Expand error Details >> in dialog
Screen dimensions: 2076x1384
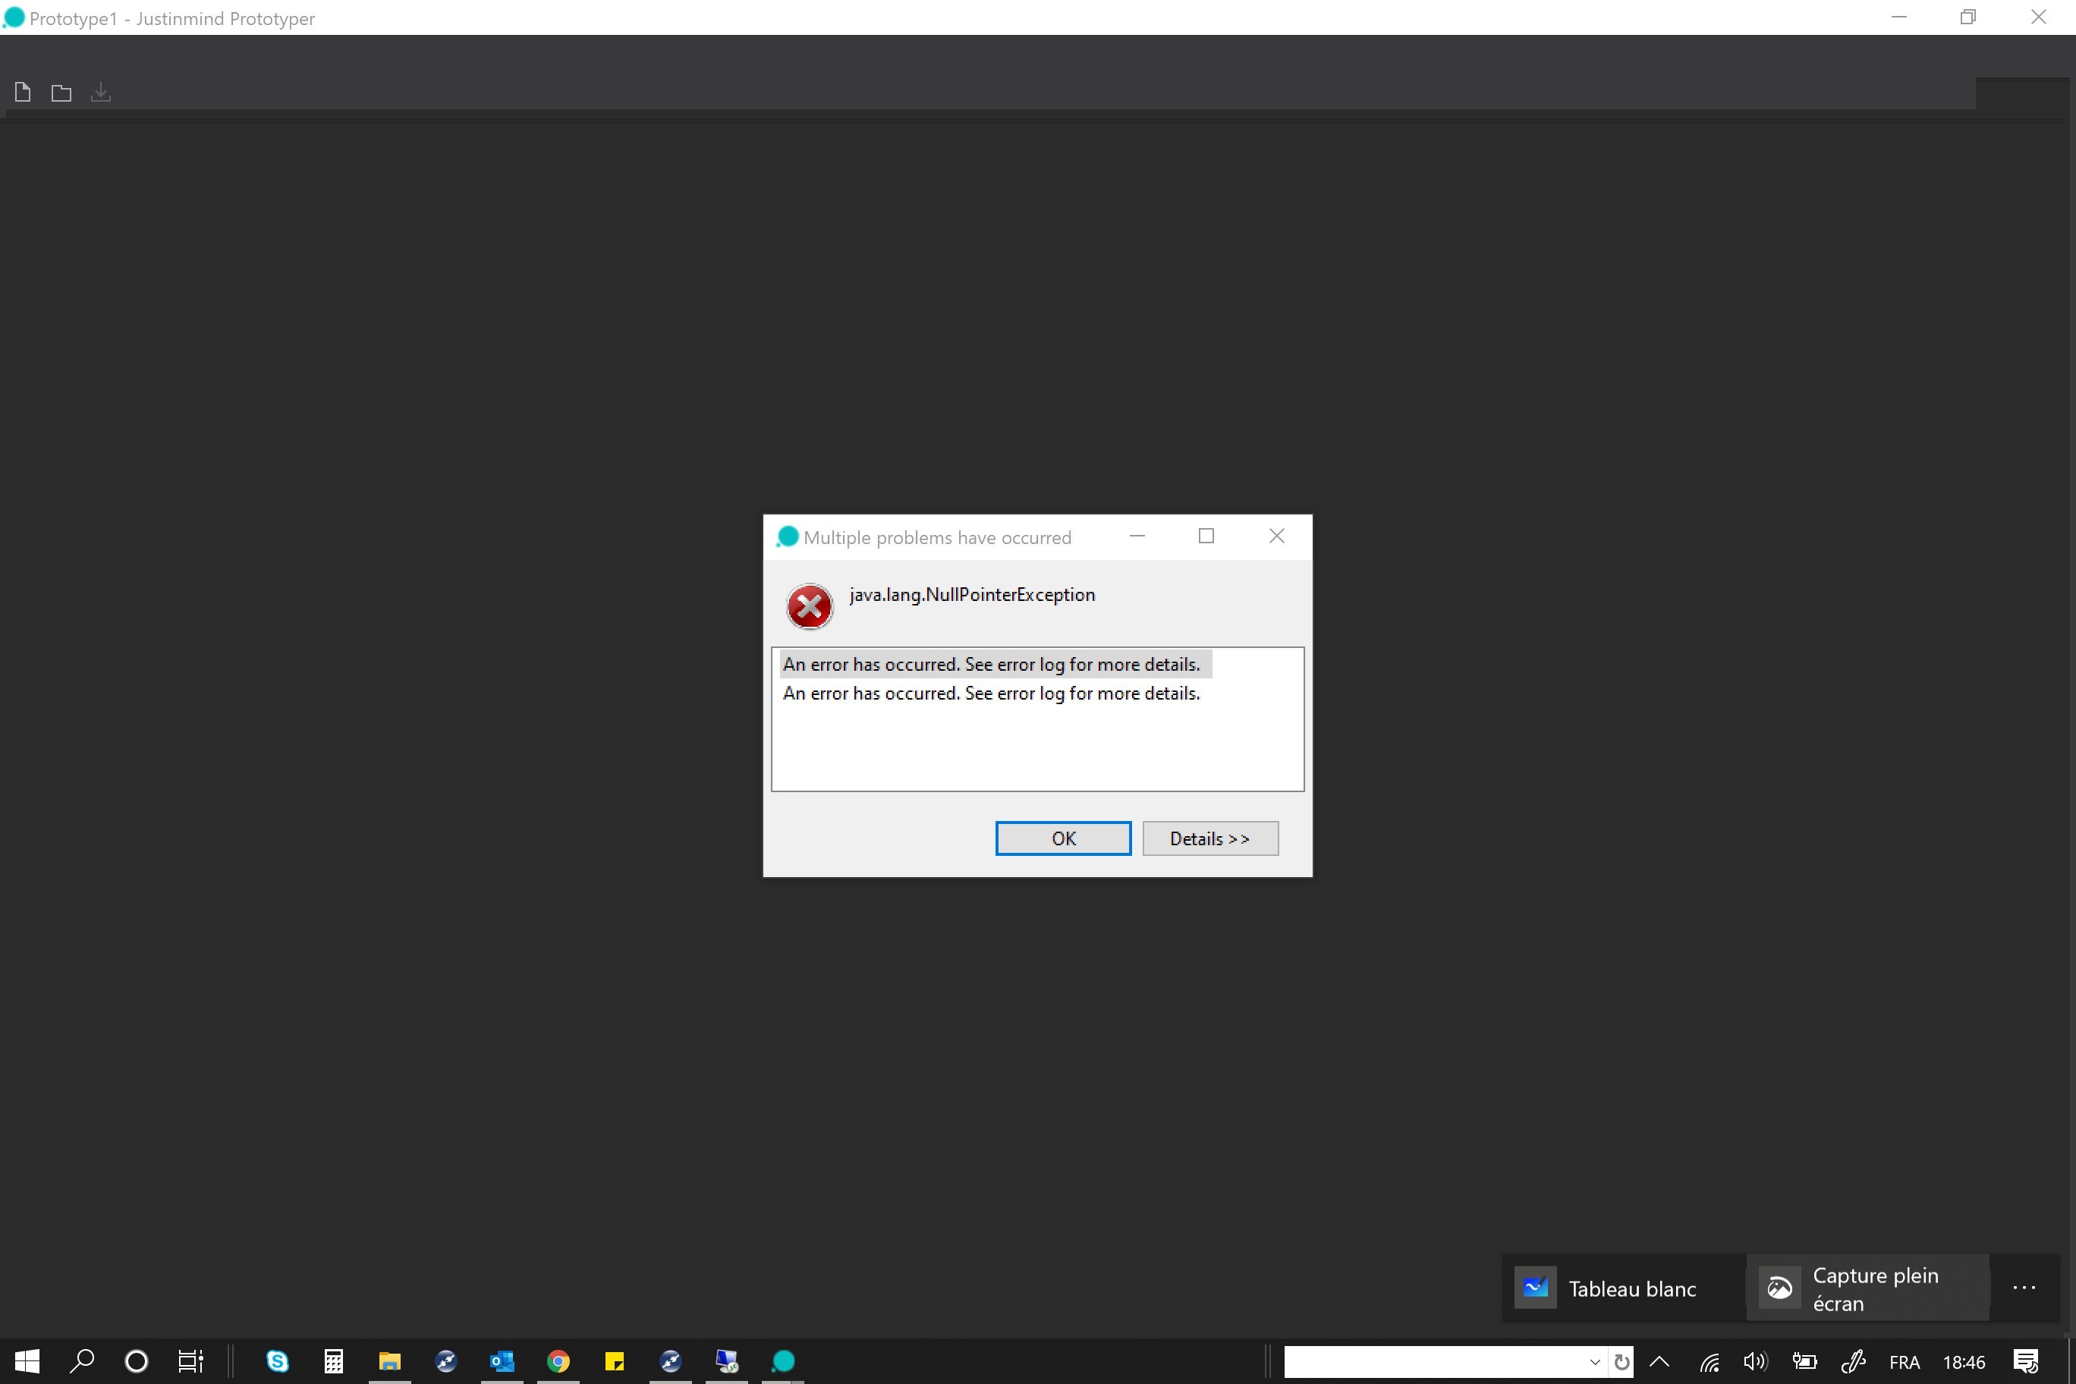coord(1209,838)
